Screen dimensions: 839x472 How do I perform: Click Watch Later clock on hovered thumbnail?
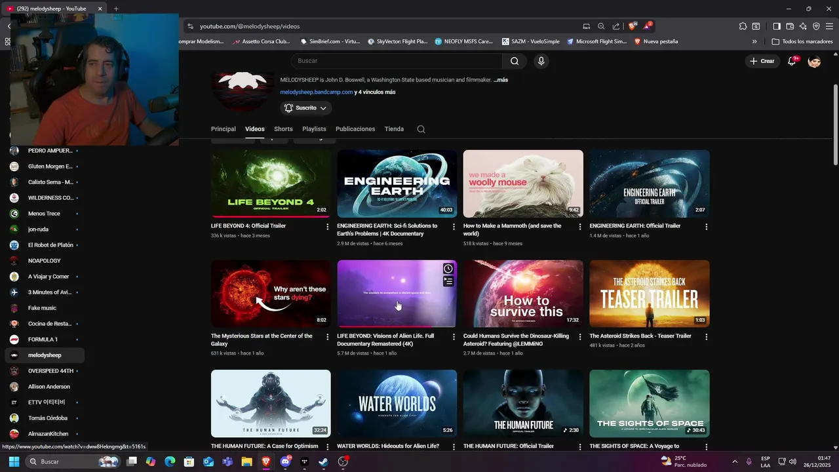[x=448, y=269]
